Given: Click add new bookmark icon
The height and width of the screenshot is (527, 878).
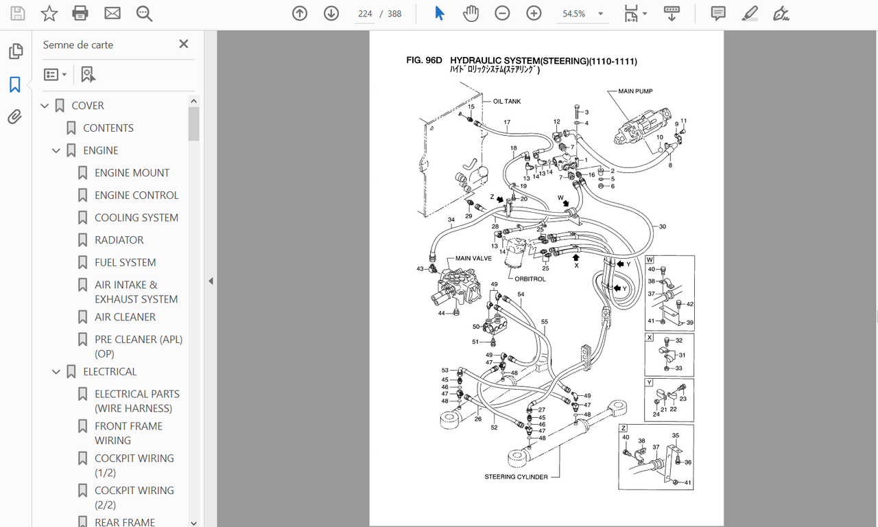Looking at the screenshot, I should [88, 74].
